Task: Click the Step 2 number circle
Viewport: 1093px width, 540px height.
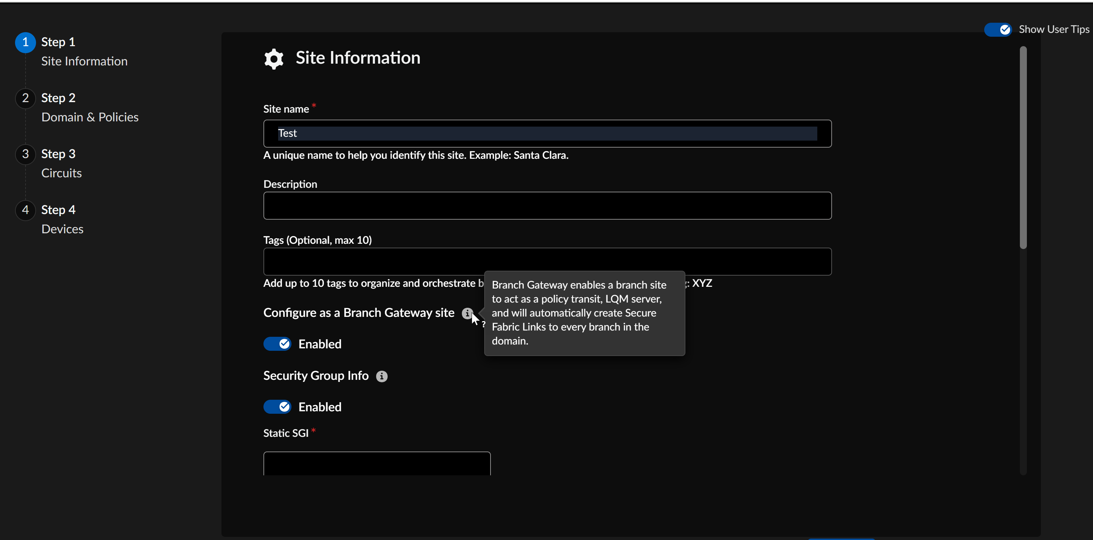Action: pyautogui.click(x=26, y=98)
